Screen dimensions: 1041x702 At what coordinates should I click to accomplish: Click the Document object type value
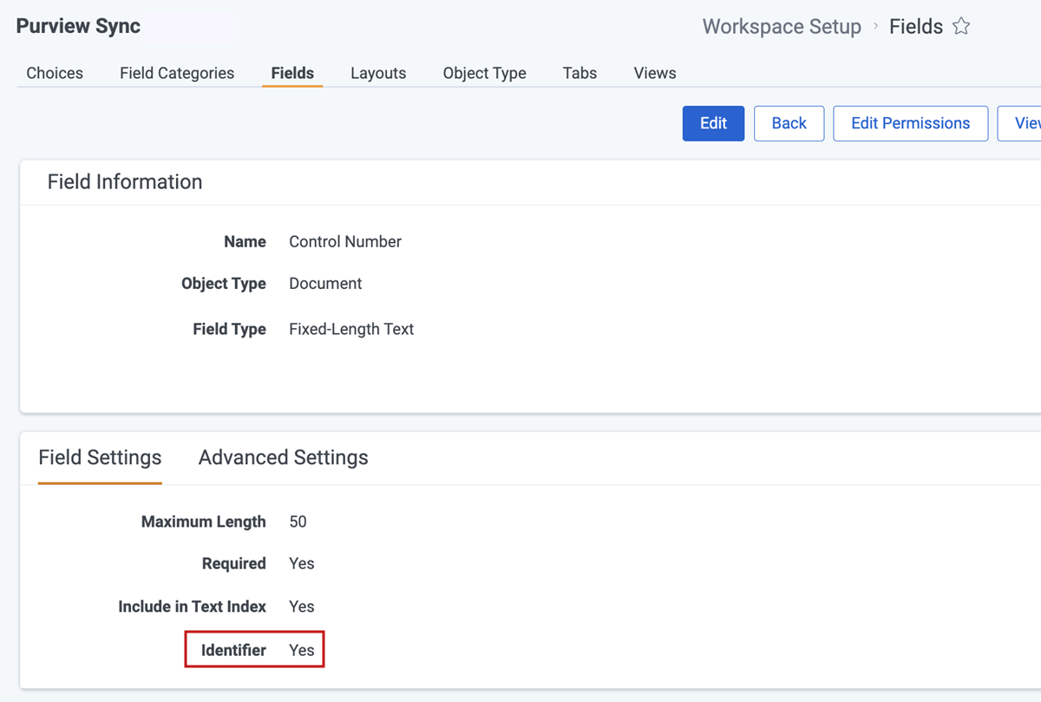click(x=325, y=284)
